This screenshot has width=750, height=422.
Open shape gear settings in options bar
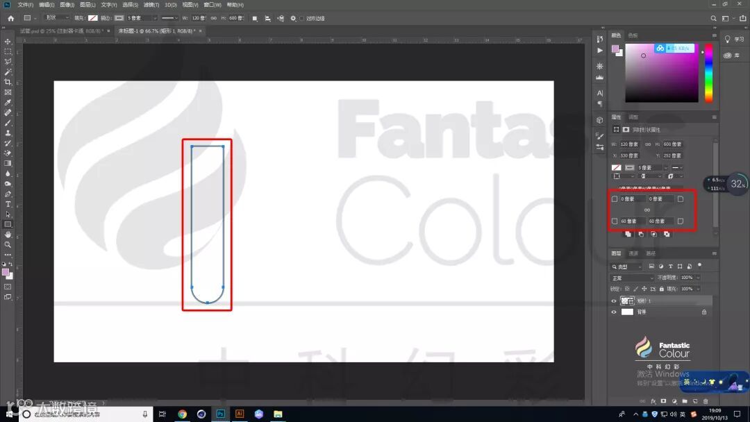coord(293,18)
